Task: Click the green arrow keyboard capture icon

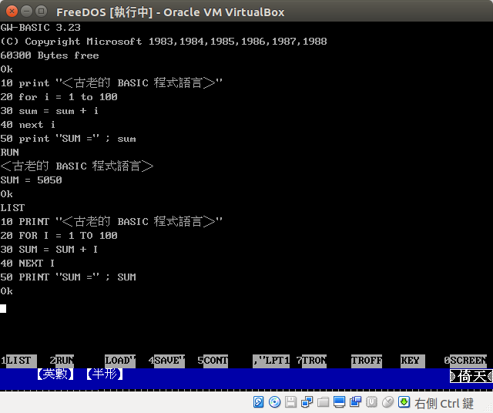Action: 404,402
